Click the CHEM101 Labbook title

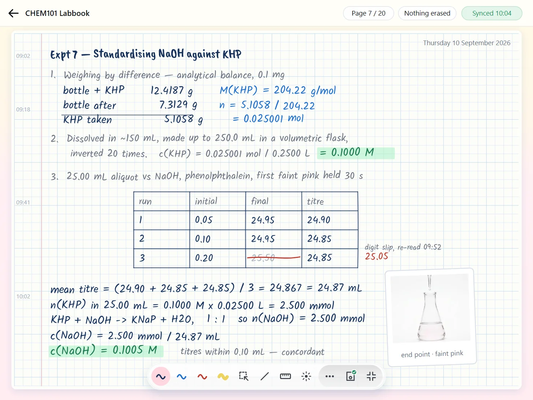coord(57,13)
